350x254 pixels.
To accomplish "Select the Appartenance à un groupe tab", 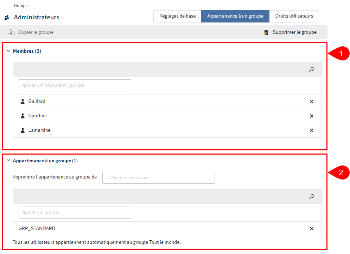I will 235,16.
